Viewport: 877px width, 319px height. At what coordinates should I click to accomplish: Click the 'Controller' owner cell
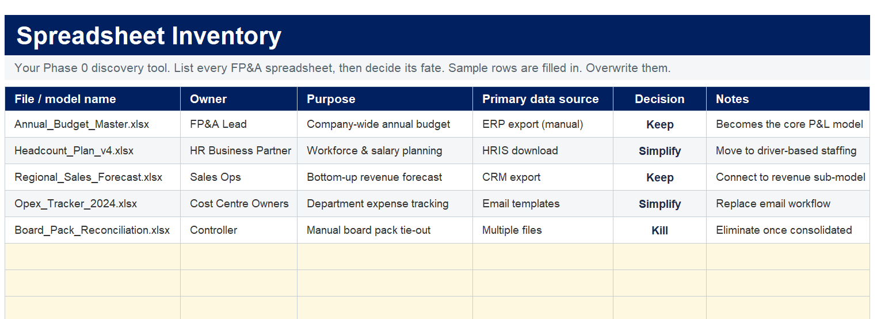coord(239,230)
